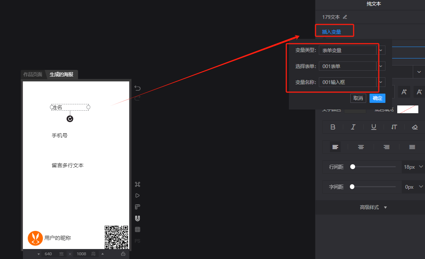Click the rotate handle of selected text
This screenshot has width=425, height=259.
pyautogui.click(x=70, y=119)
